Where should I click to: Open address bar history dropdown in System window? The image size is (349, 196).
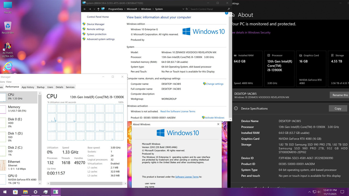(183, 9)
